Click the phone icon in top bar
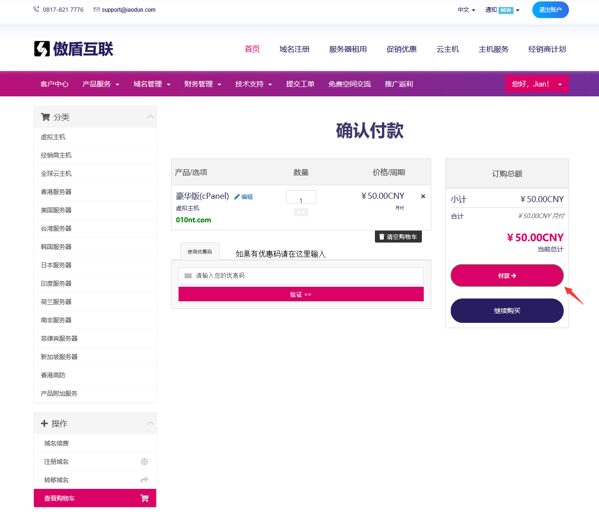The height and width of the screenshot is (526, 599). [x=36, y=9]
